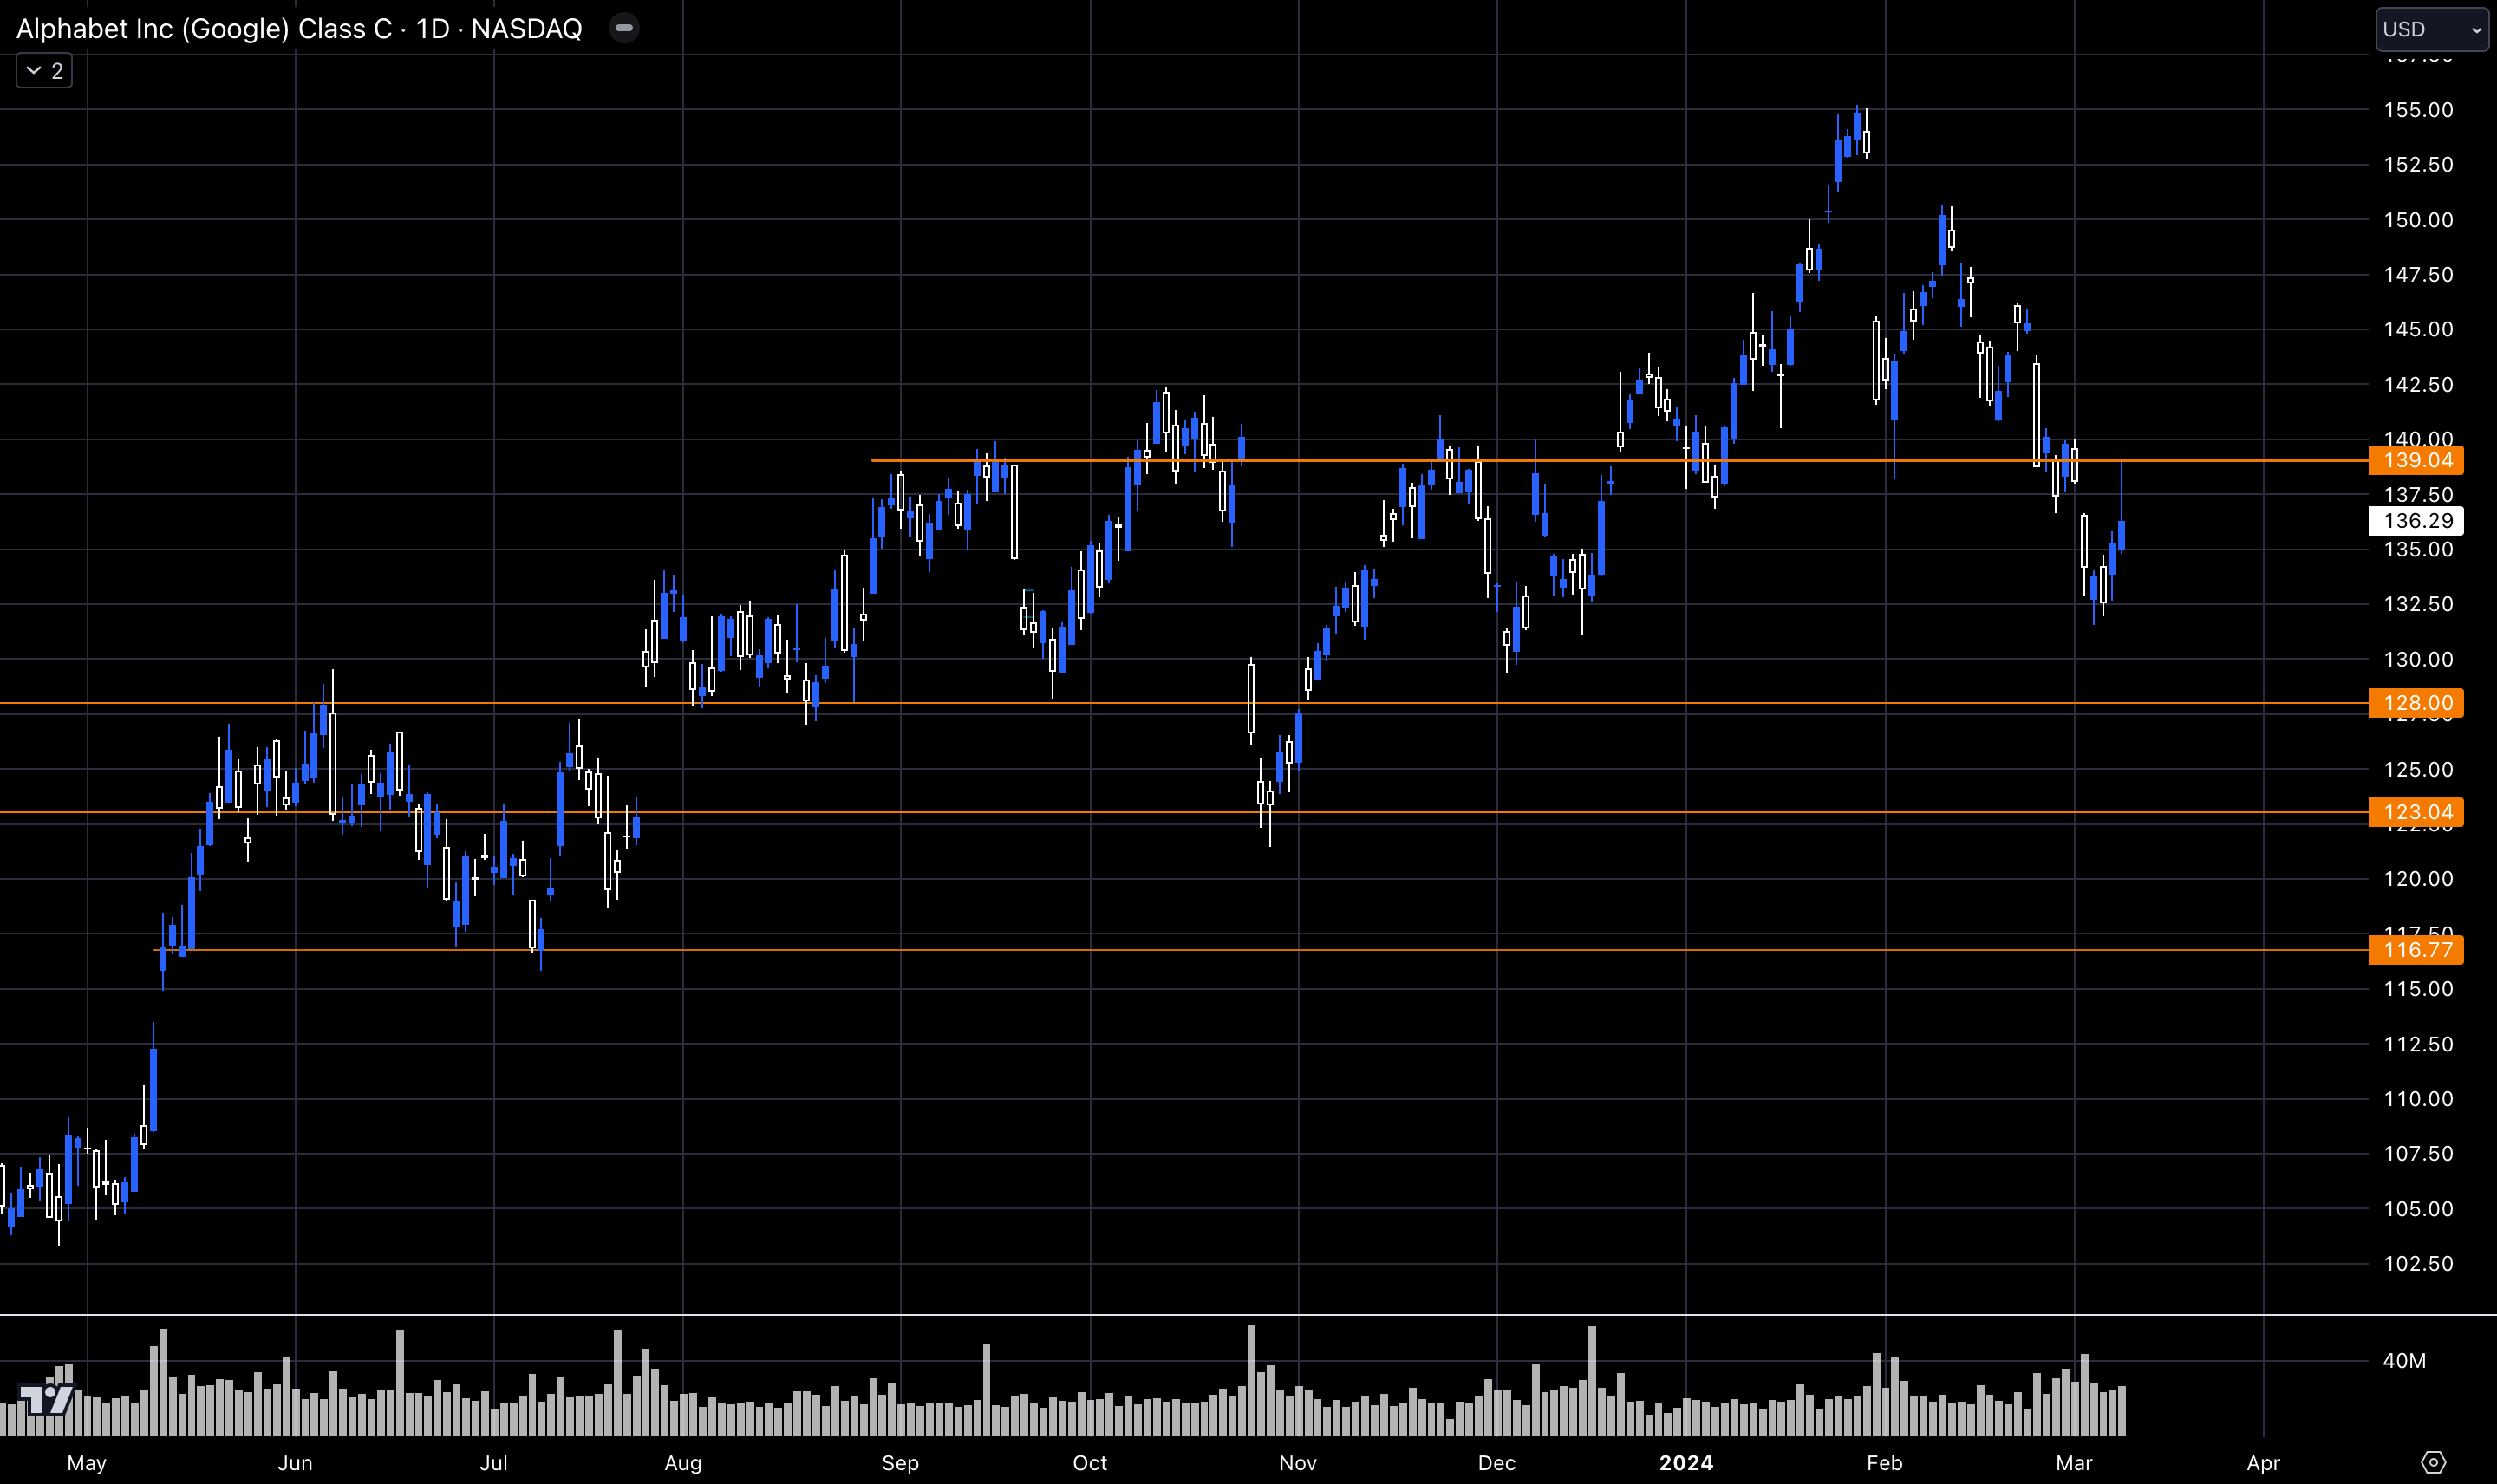The width and height of the screenshot is (2497, 1484).
Task: Select the 123.04 orange price label
Action: 2416,812
